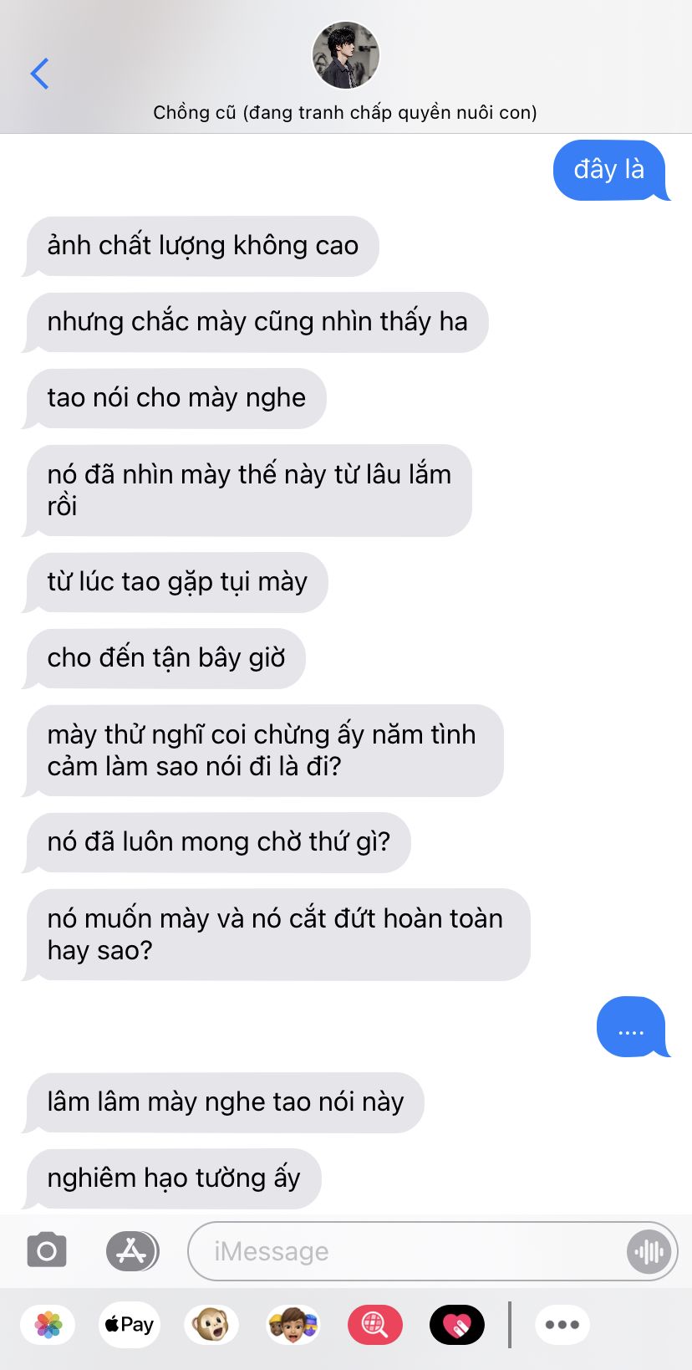Tap the blue "đây là" sent message
Viewport: 692px width, 1370px height.
pos(610,170)
